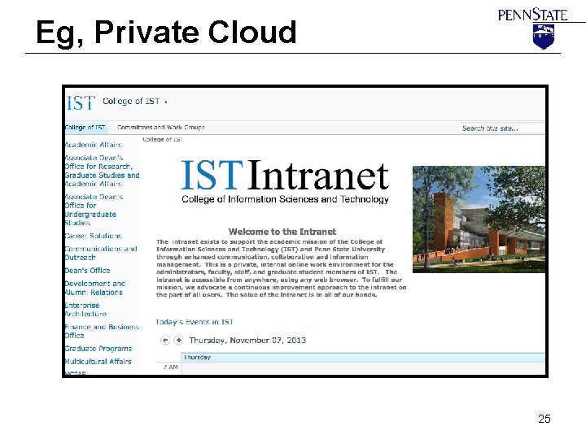This screenshot has width=586, height=439.
Task: Click the Thursday, November 07, 2013 date
Action: tap(247, 340)
